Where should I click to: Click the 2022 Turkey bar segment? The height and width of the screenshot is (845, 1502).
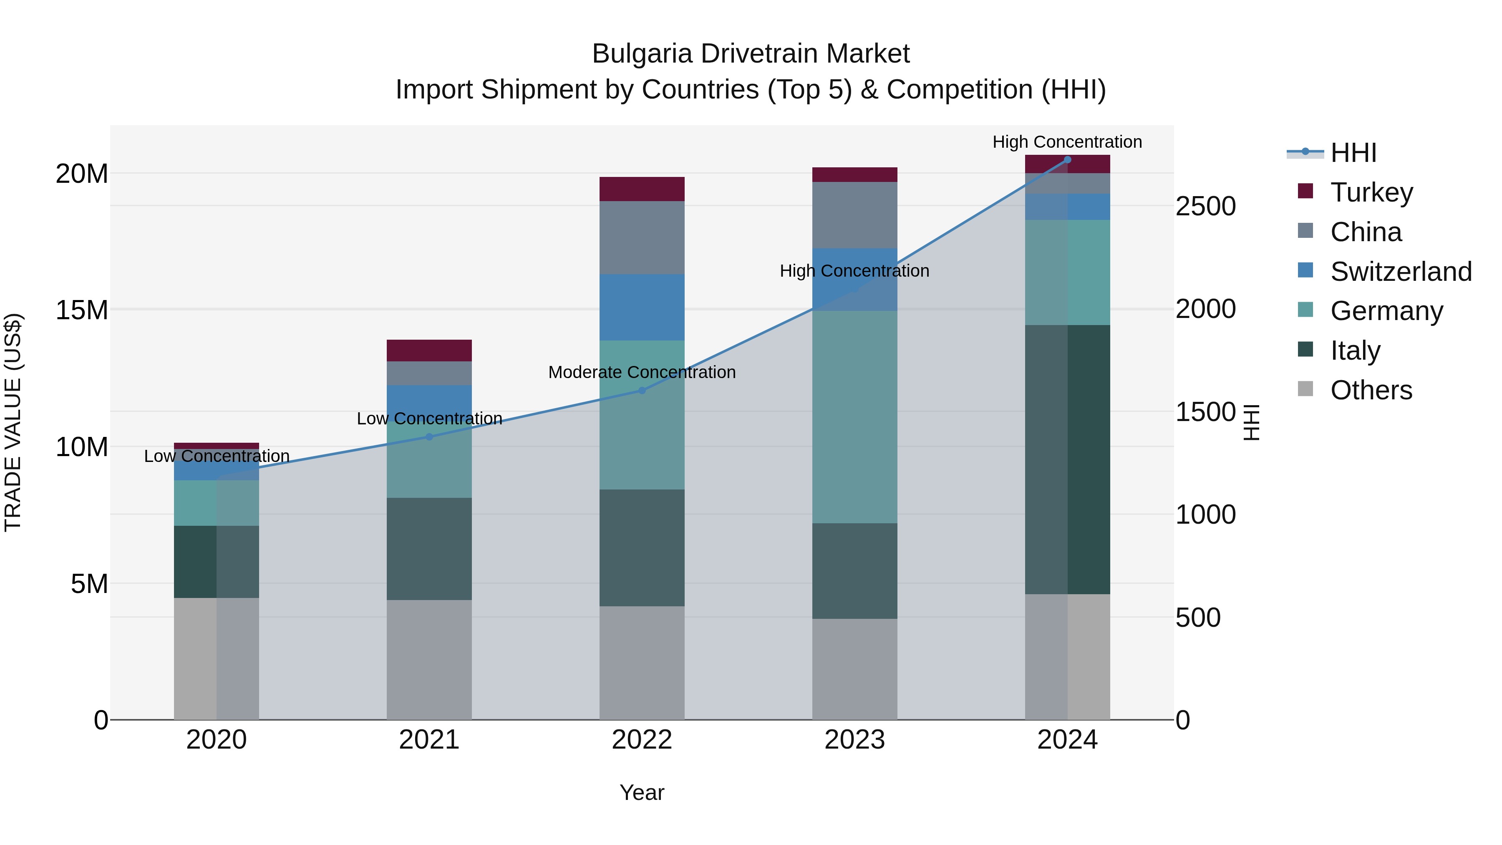pos(642,189)
